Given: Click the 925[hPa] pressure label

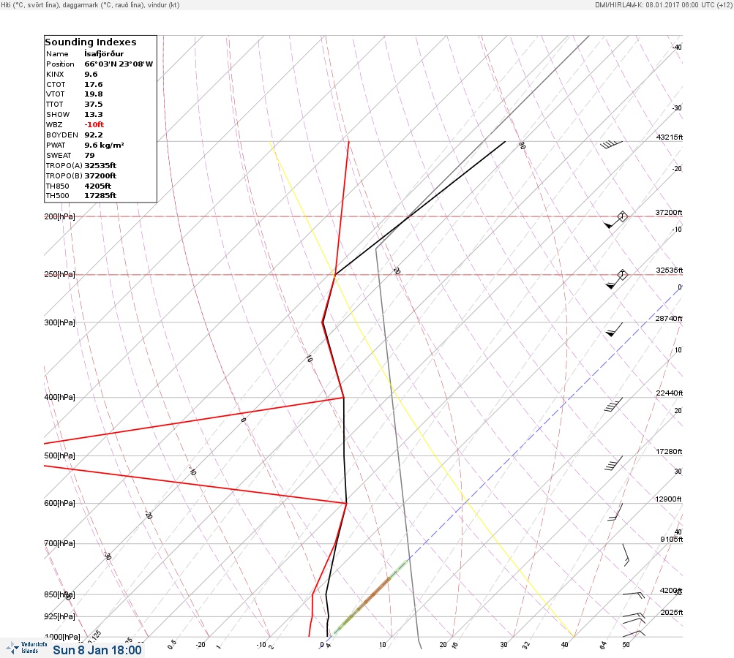Looking at the screenshot, I should click(x=59, y=616).
